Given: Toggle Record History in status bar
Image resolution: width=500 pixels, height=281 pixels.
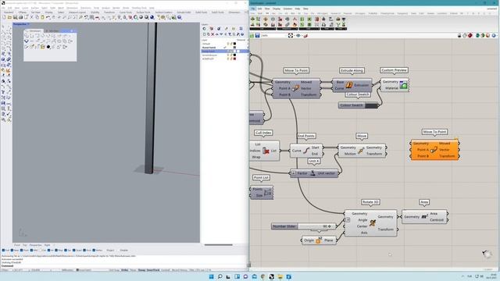Looking at the screenshot, I should [x=180, y=270].
